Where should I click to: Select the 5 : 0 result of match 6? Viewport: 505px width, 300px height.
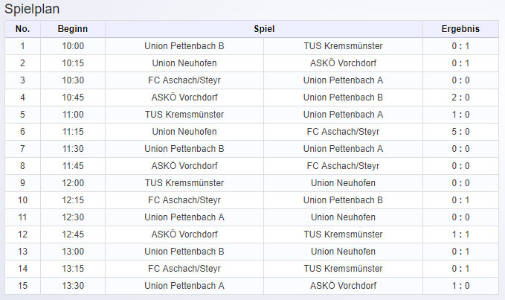(460, 132)
